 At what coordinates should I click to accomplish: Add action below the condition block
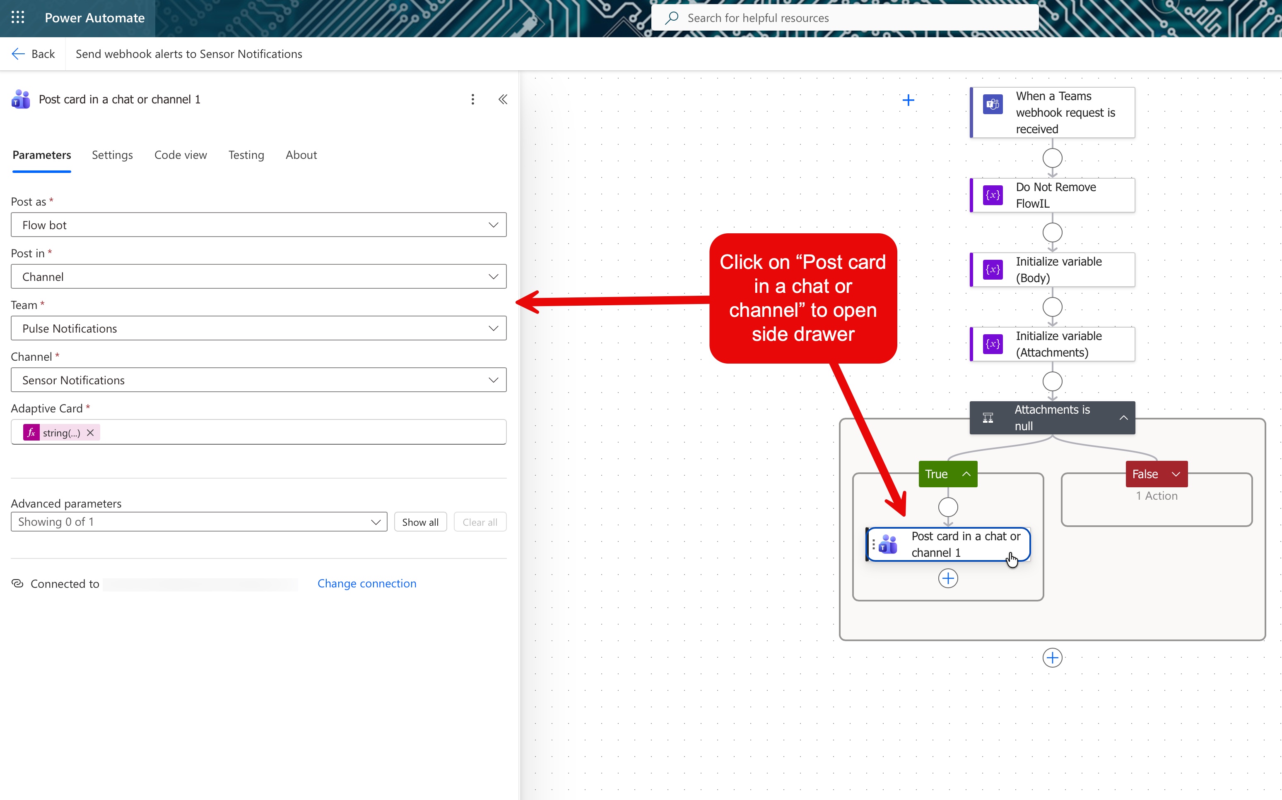click(x=1052, y=658)
